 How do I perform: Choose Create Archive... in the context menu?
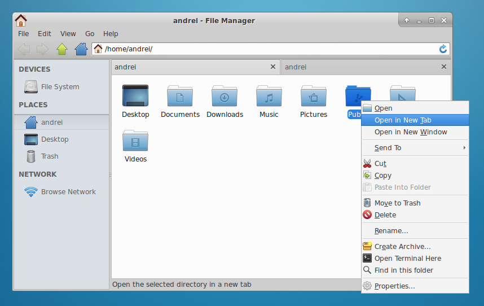pos(415,246)
